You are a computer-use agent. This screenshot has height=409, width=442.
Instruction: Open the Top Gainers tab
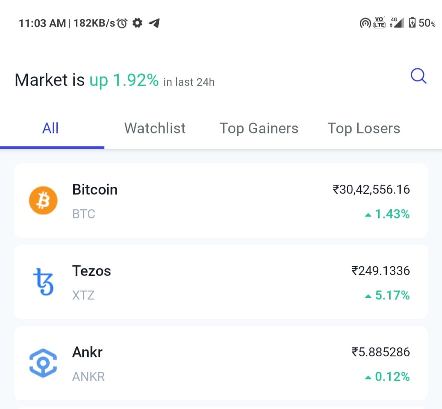pyautogui.click(x=259, y=128)
